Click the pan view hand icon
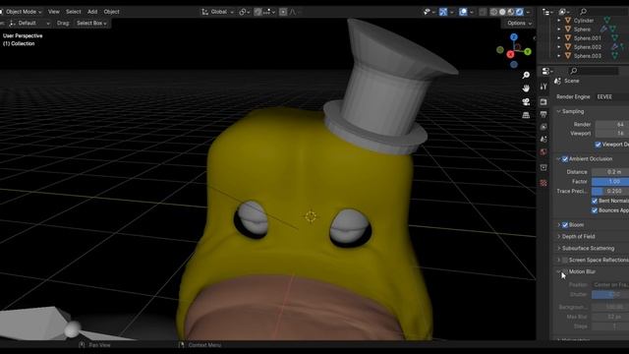This screenshot has width=629, height=354. pyautogui.click(x=526, y=88)
